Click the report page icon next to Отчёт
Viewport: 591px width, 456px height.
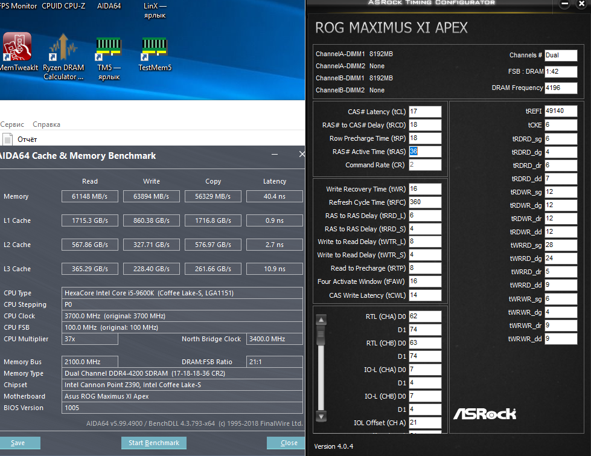tap(7, 139)
